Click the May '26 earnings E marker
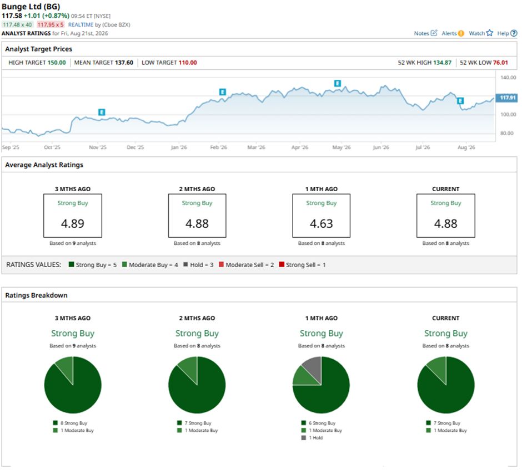This screenshot has height=470, width=522. [x=337, y=83]
